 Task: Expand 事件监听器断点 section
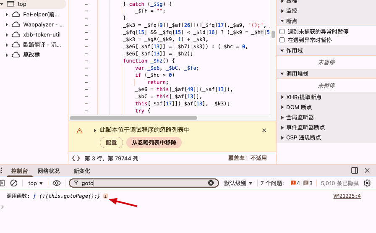coord(282,128)
